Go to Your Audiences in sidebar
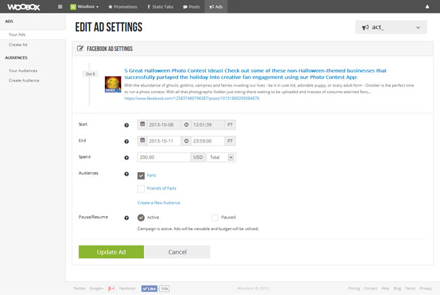The image size is (440, 295). pyautogui.click(x=23, y=70)
